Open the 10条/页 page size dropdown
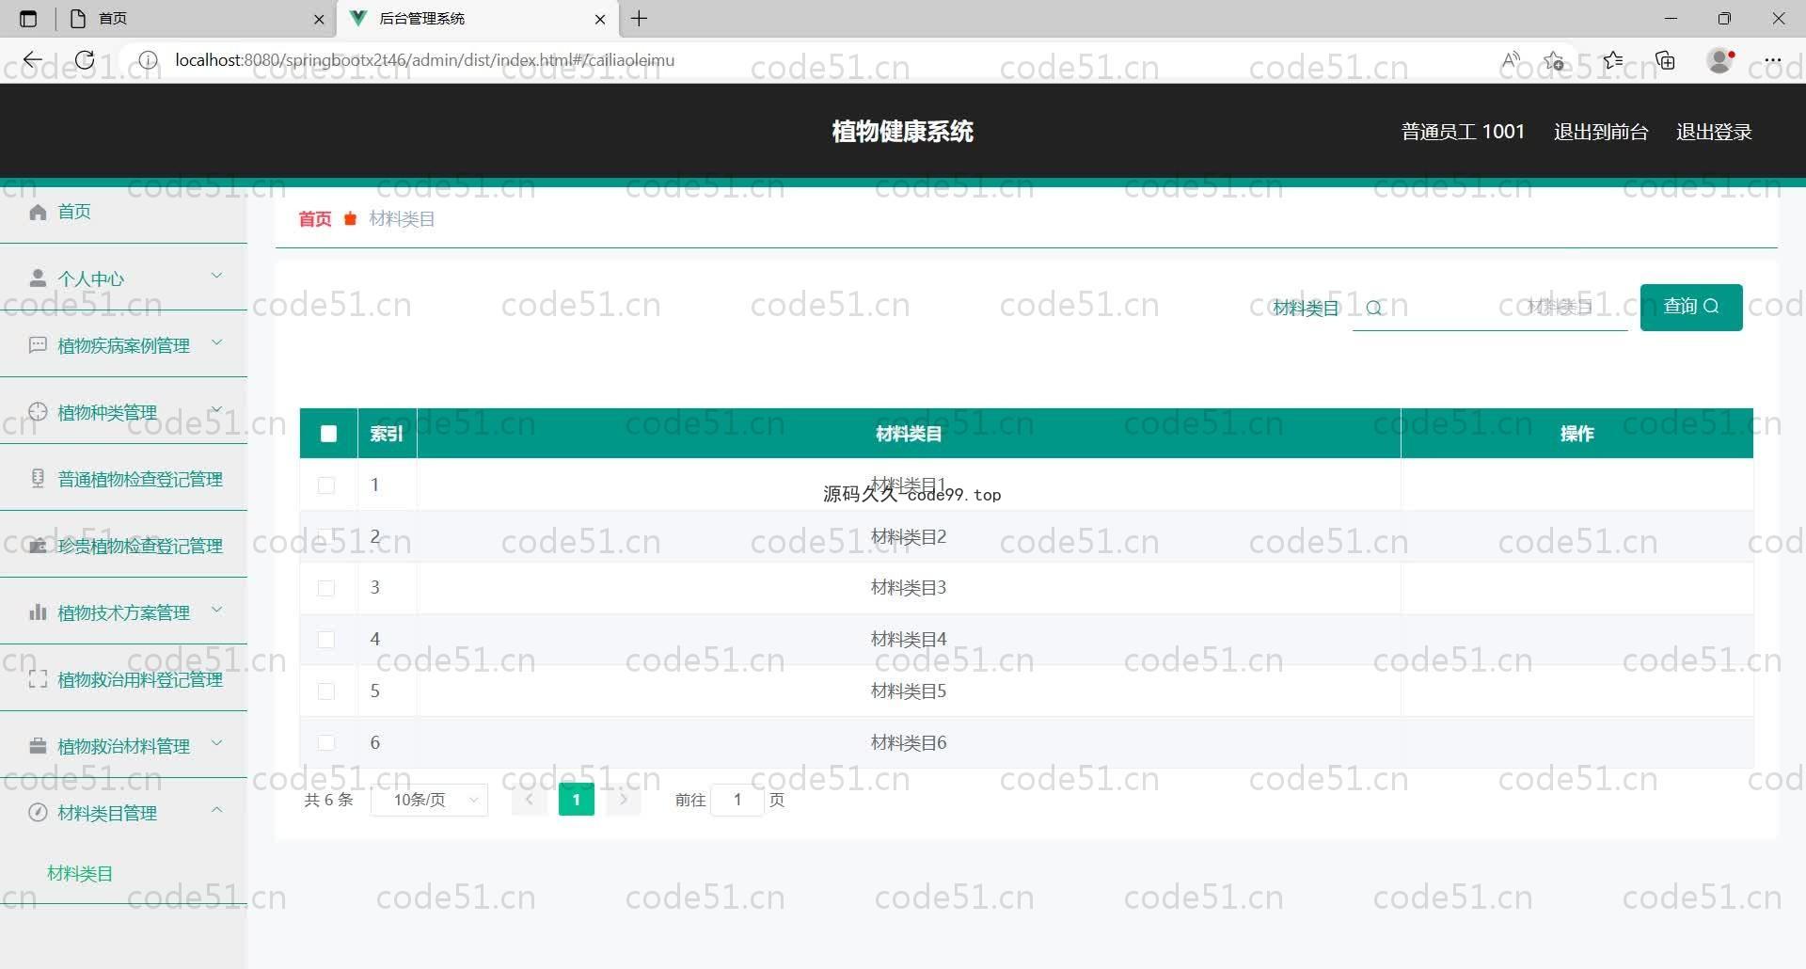The width and height of the screenshot is (1806, 969). (x=430, y=800)
